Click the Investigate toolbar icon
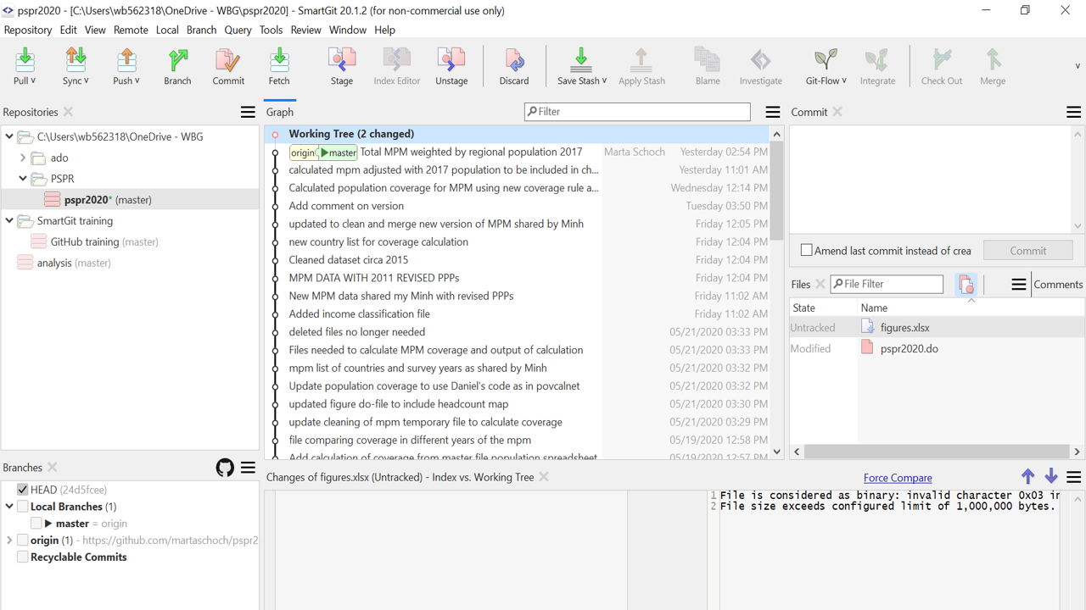 pos(761,60)
